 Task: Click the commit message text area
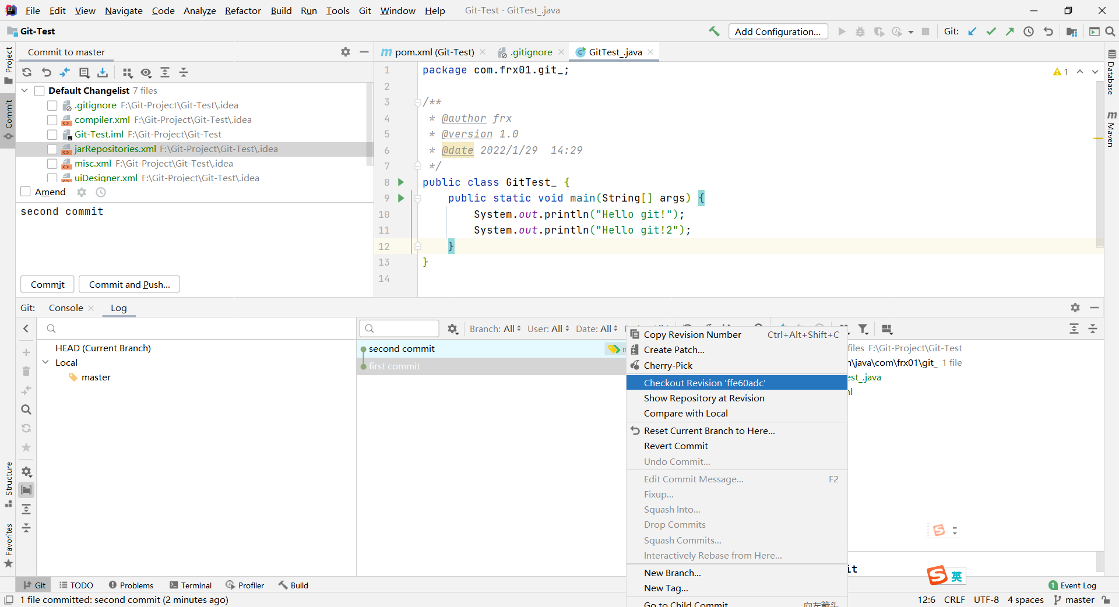[x=195, y=238]
